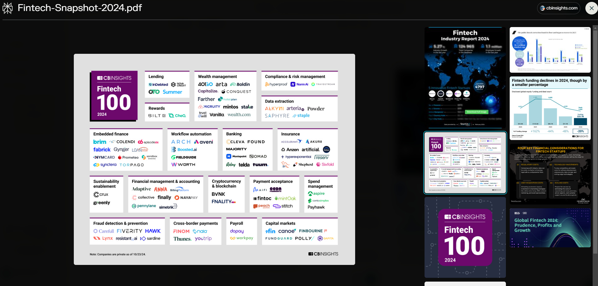Image resolution: width=598 pixels, height=286 pixels.
Task: Click the pennylane logo
Action: pyautogui.click(x=144, y=206)
